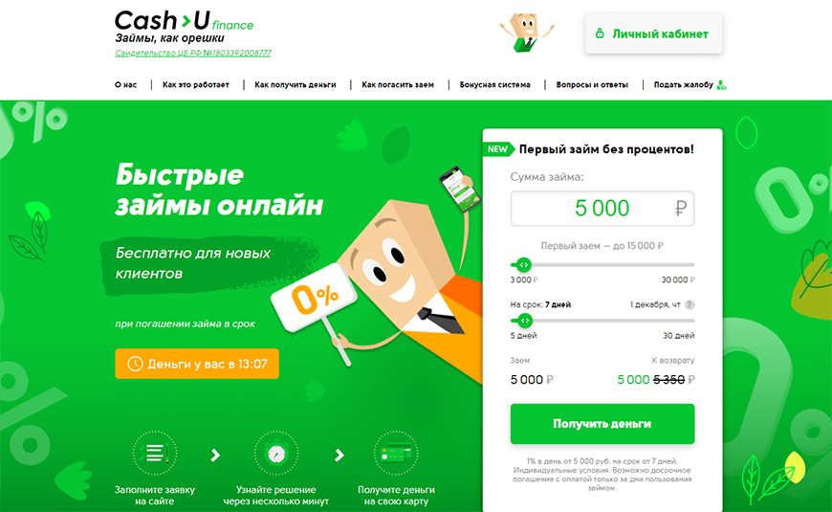Click the fill application form step icon
The width and height of the screenshot is (832, 512).
154,453
